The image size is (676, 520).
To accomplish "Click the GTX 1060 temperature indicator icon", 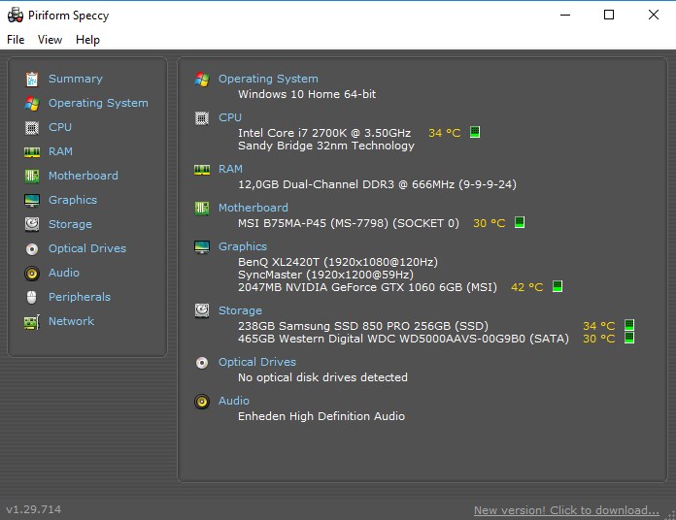I will [558, 287].
